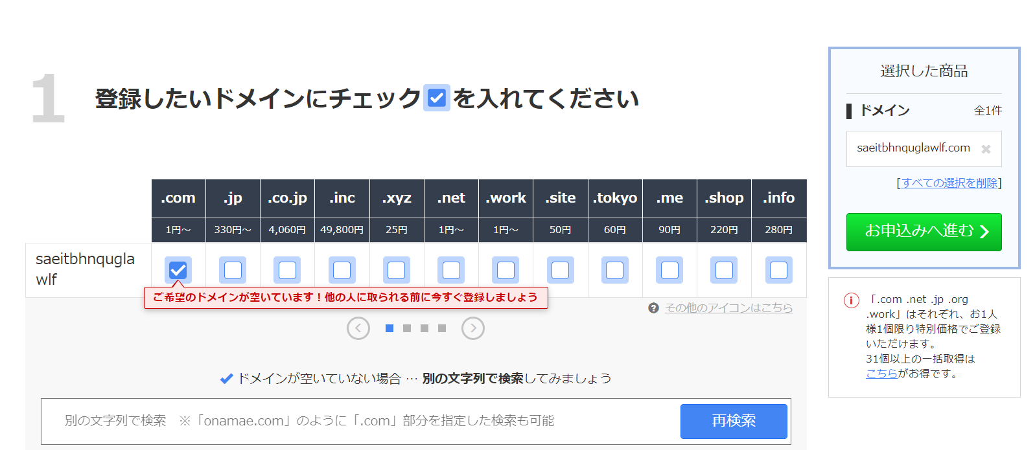Viewport: 1035px width, 450px height.
Task: Click the saeitbhnquglawlf domain name row label
Action: (85, 269)
